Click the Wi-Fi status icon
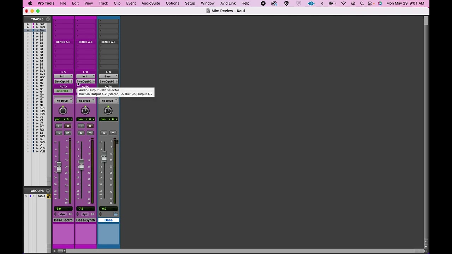Screen dimensions: 452x254 point(344,3)
